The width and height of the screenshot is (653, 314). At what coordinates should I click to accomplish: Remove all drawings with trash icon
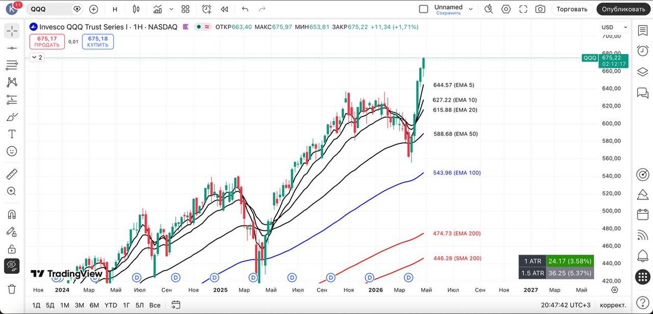coord(11,289)
